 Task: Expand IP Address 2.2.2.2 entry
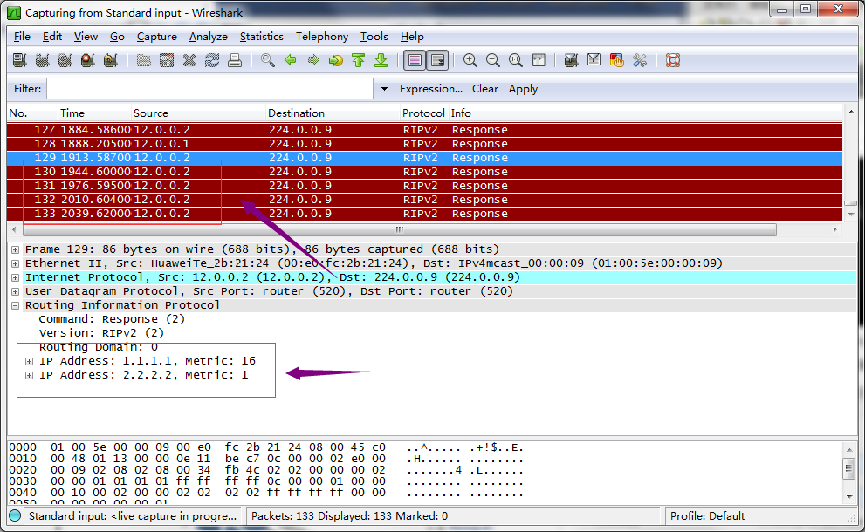(x=29, y=375)
